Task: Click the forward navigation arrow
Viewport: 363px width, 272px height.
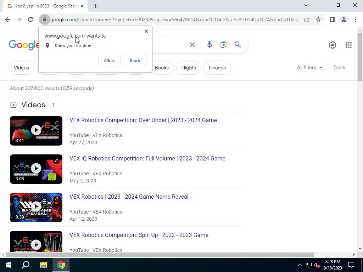Action: [x=19, y=20]
